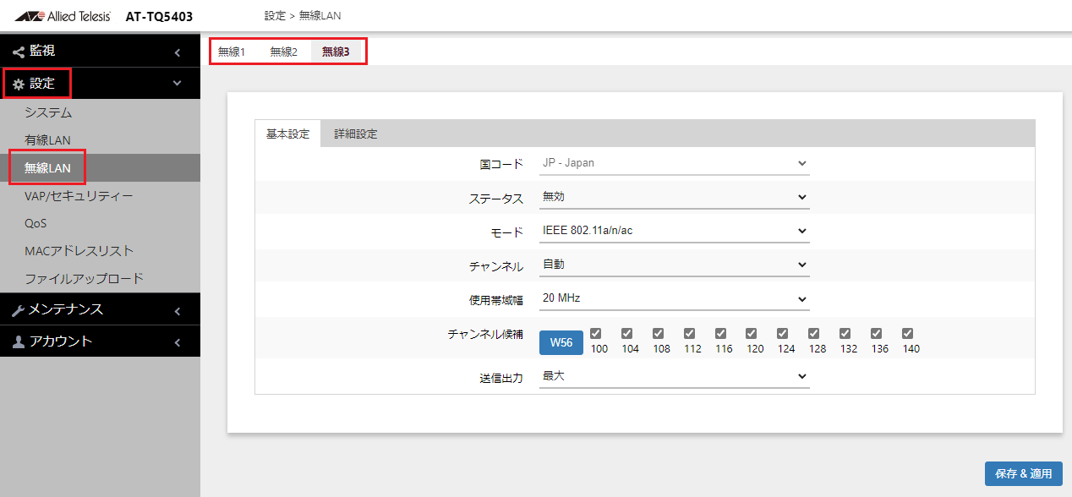Screen dimensions: 1072x497
Task: Open the モード dropdown
Action: pos(674,231)
